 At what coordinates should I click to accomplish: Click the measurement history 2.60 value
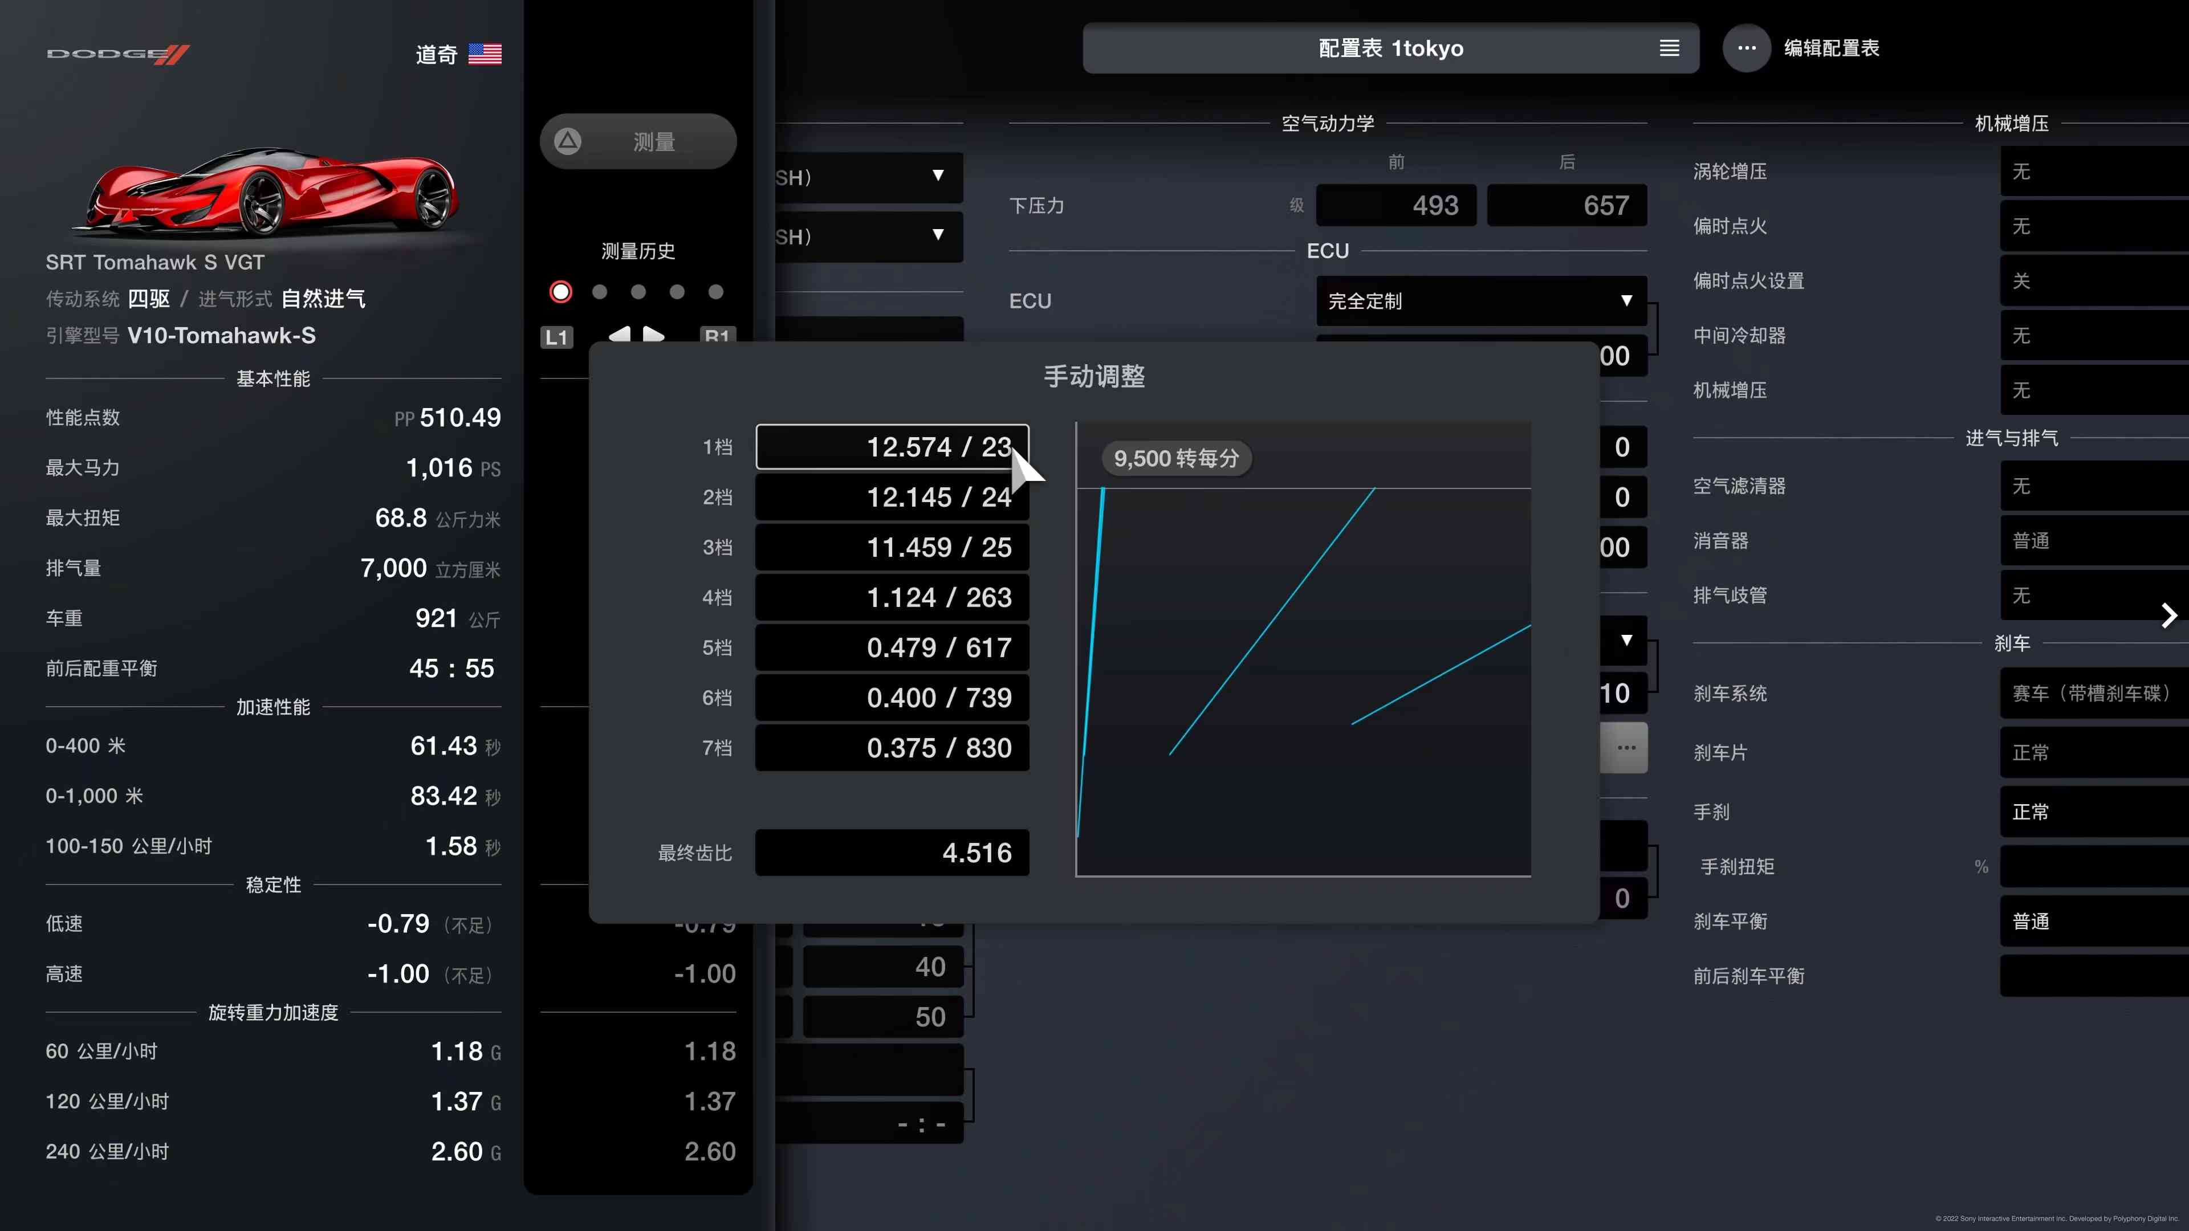710,1152
